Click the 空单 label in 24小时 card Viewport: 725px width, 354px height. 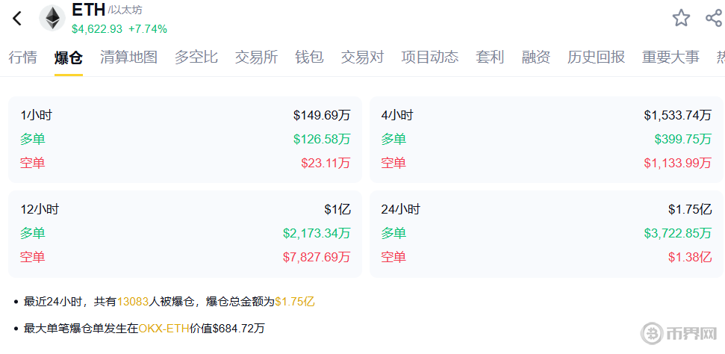click(393, 257)
